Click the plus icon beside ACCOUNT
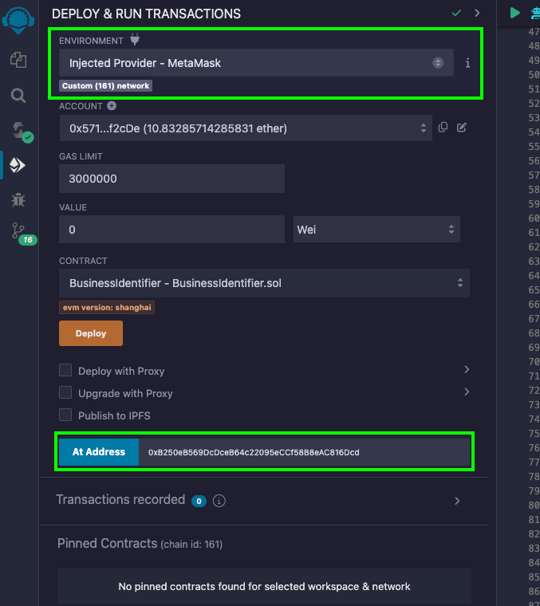540x606 pixels. pos(112,106)
